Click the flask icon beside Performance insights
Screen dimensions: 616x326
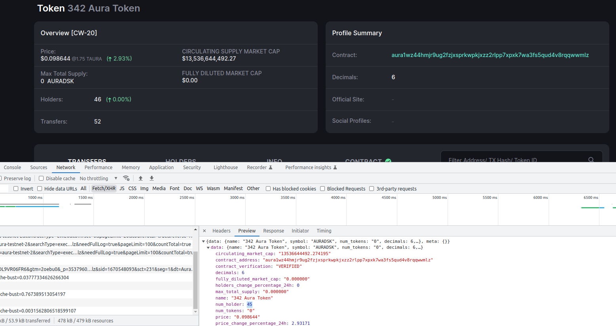(335, 168)
